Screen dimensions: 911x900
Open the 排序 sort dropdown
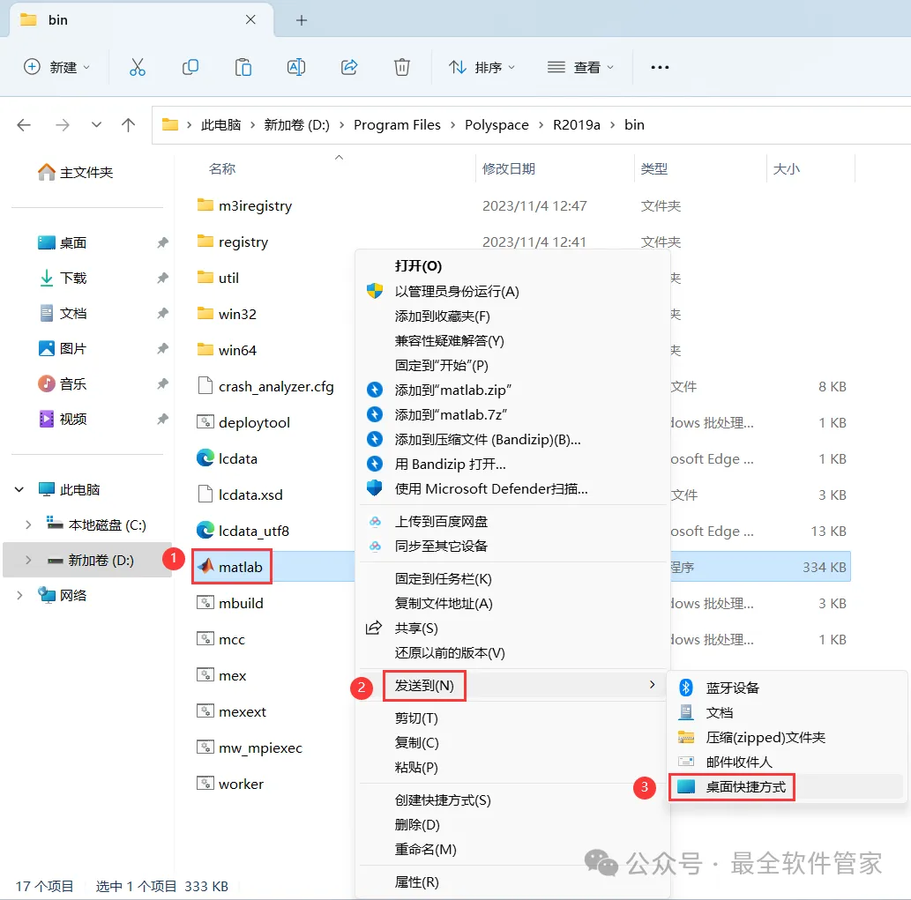(482, 67)
